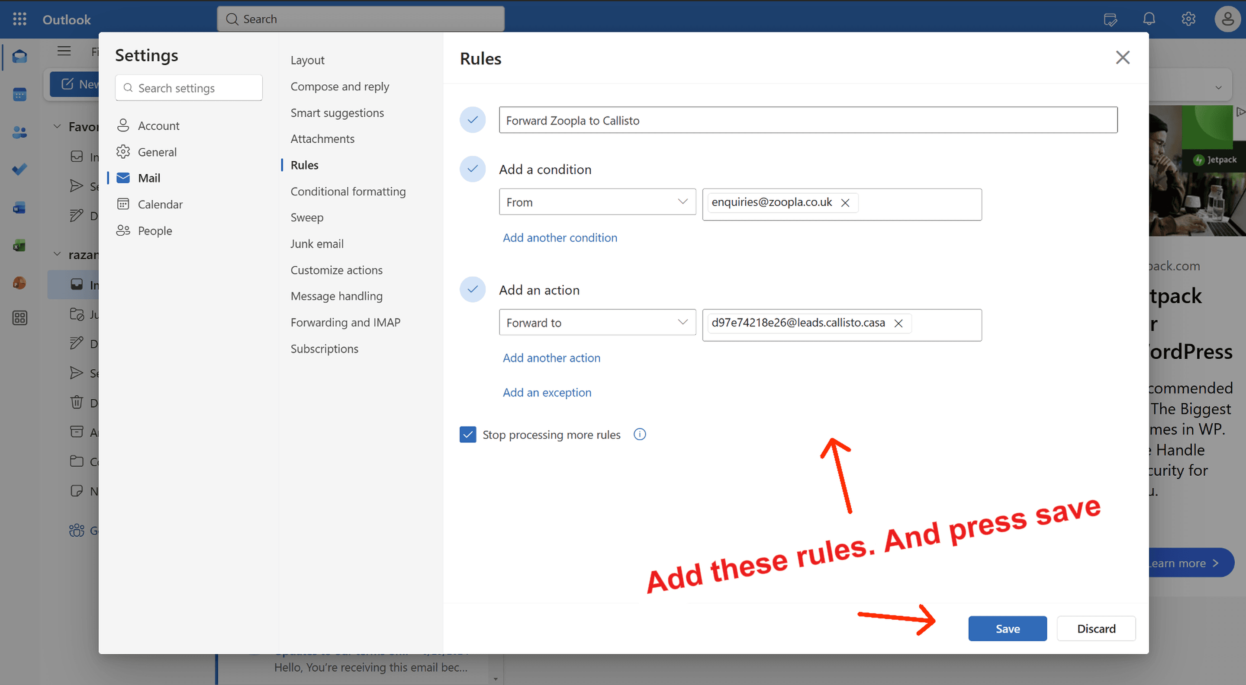Focus the top Outlook Search box
Screen dimensions: 1246x685
point(361,19)
